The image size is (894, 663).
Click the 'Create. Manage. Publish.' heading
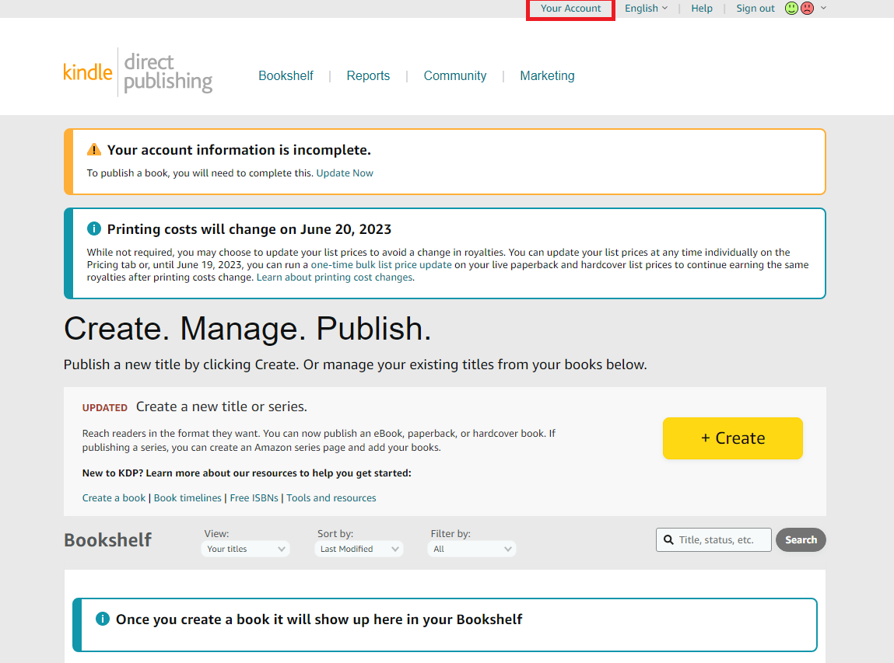point(247,329)
